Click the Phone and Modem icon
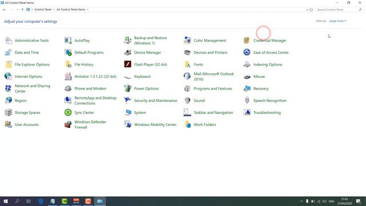 68,89
